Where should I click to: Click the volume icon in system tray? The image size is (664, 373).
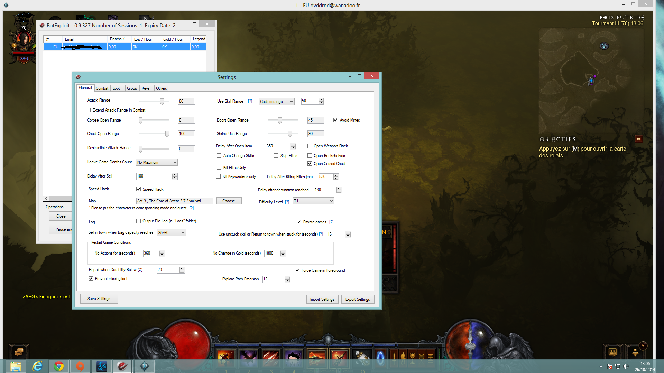tap(626, 366)
